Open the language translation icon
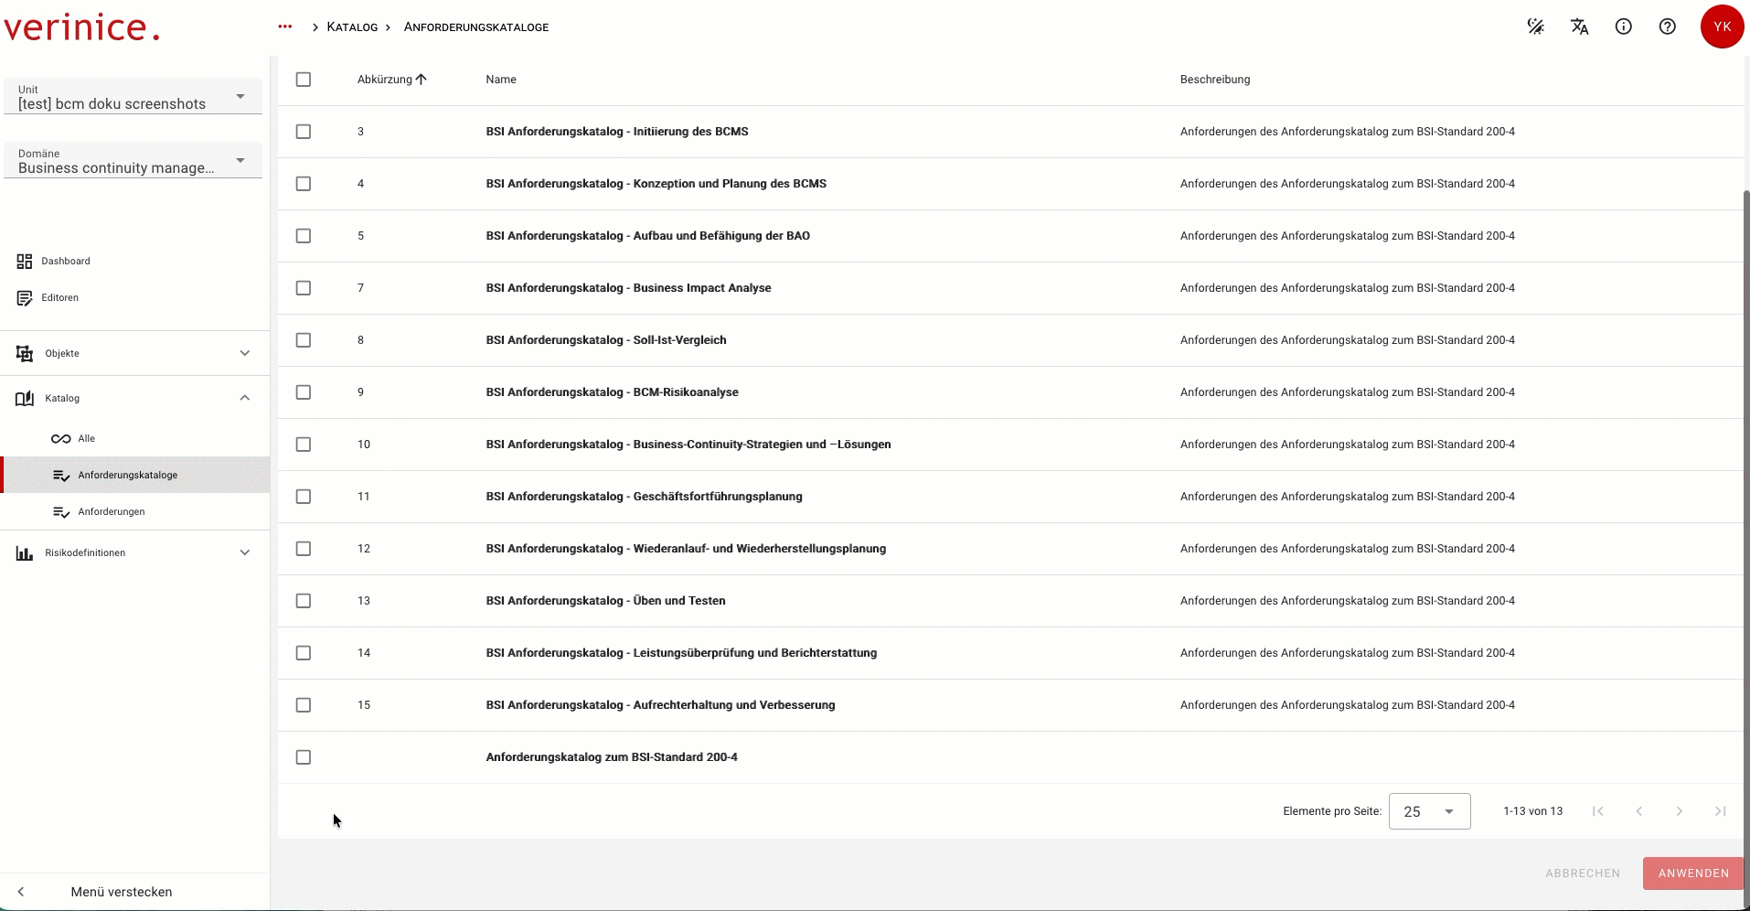This screenshot has height=911, width=1750. click(x=1580, y=27)
